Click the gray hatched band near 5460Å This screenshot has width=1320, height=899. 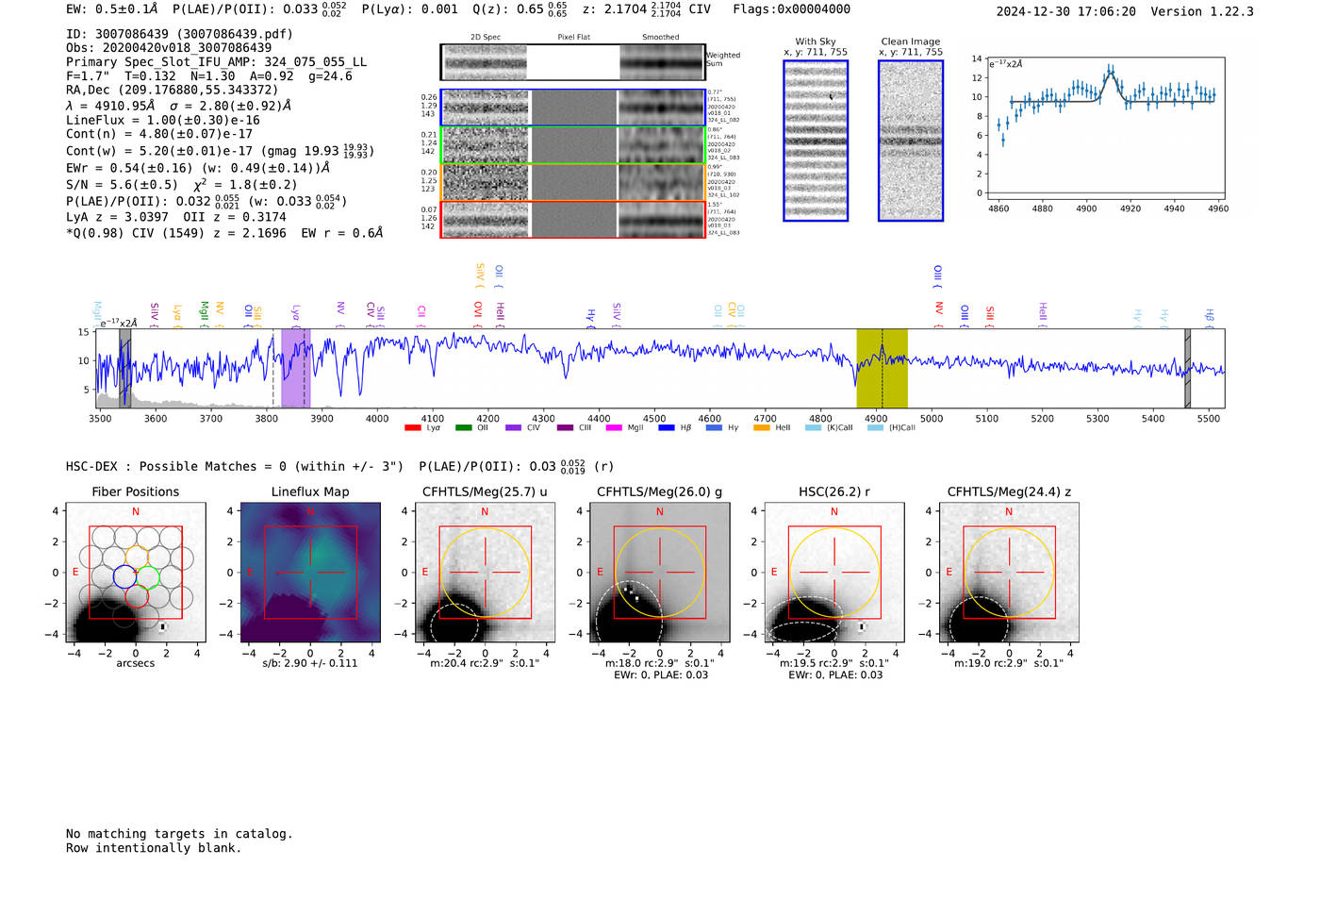(1187, 368)
